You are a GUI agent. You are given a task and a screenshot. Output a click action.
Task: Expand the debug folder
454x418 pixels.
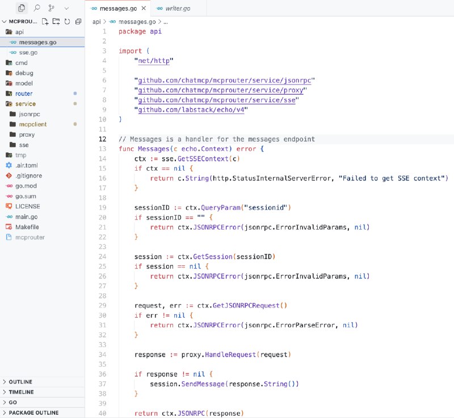tap(42, 73)
